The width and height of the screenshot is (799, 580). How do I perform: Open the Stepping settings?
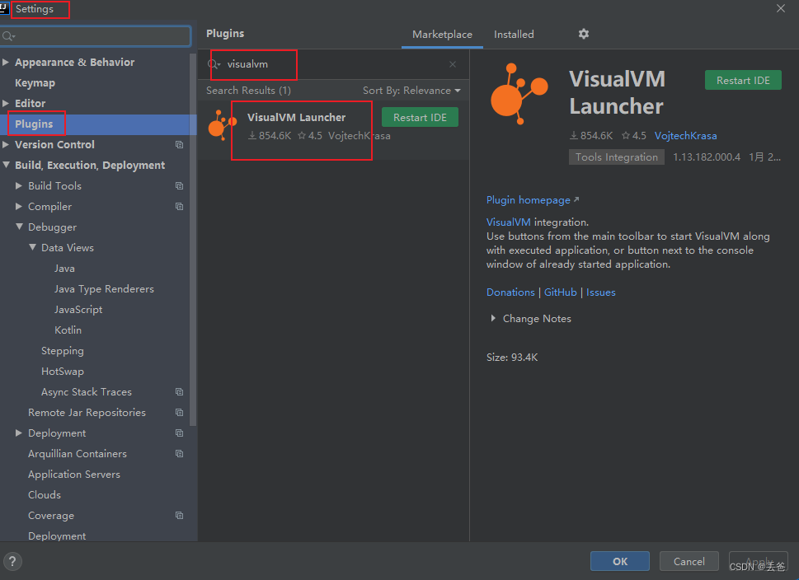[62, 351]
